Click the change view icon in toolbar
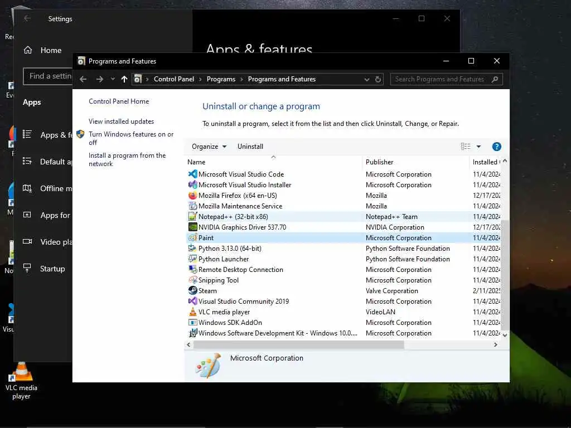Viewport: 571px width, 428px height. click(x=466, y=147)
